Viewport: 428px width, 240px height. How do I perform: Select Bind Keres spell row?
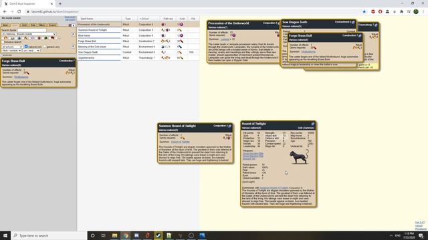[x=138, y=35]
